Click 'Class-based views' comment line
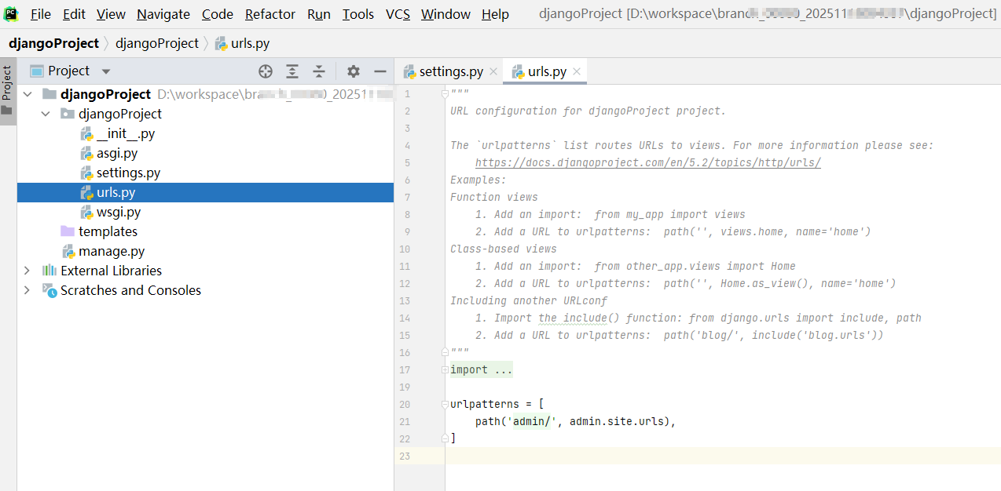The width and height of the screenshot is (1001, 491). 504,249
